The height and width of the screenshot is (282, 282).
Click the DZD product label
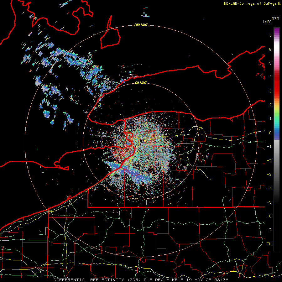point(275,19)
